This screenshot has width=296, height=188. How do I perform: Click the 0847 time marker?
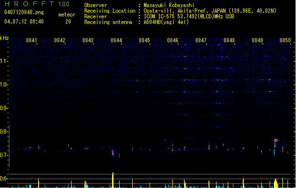pos(201,40)
